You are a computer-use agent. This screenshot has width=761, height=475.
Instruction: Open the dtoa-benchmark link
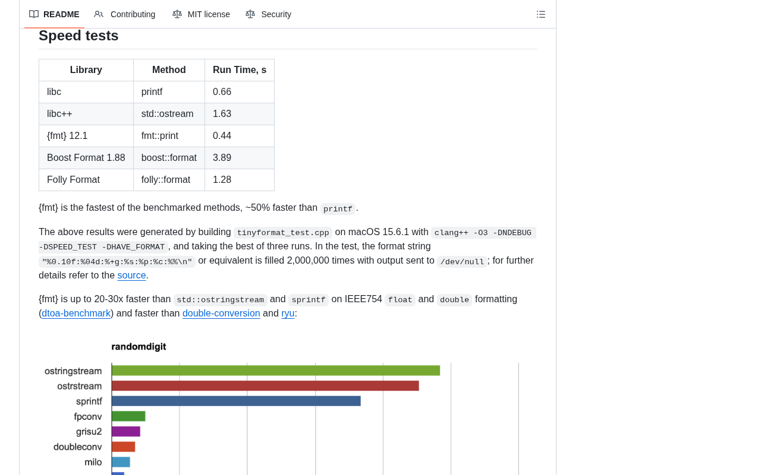click(x=76, y=313)
